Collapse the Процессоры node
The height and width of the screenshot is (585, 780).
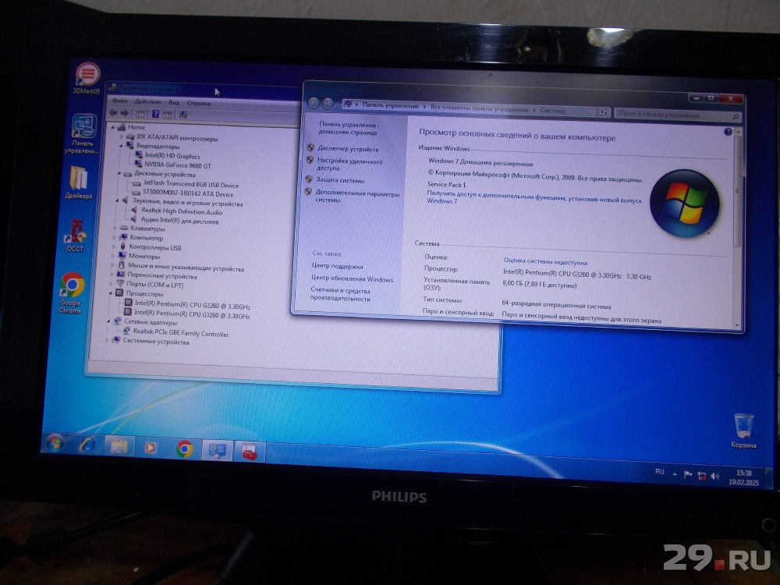111,293
